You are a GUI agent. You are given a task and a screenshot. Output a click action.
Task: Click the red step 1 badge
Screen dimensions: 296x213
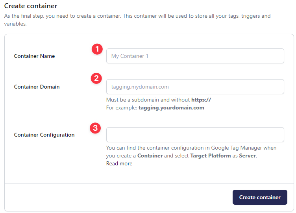97,49
